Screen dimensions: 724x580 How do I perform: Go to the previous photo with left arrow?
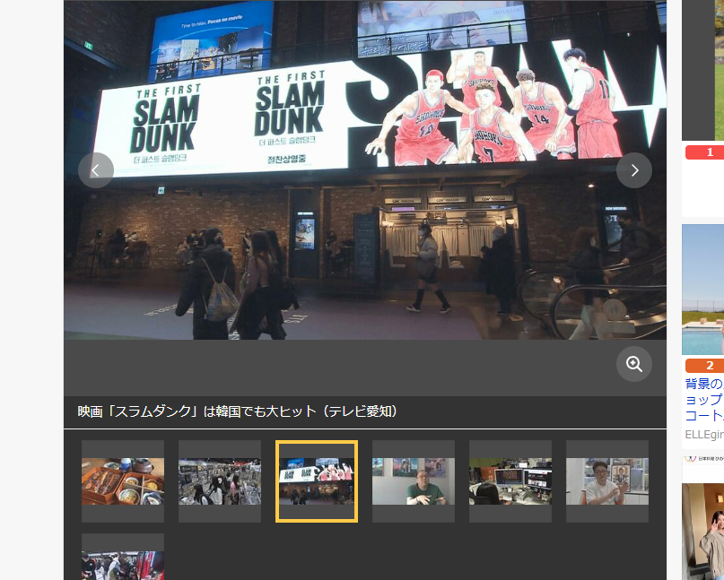96,170
